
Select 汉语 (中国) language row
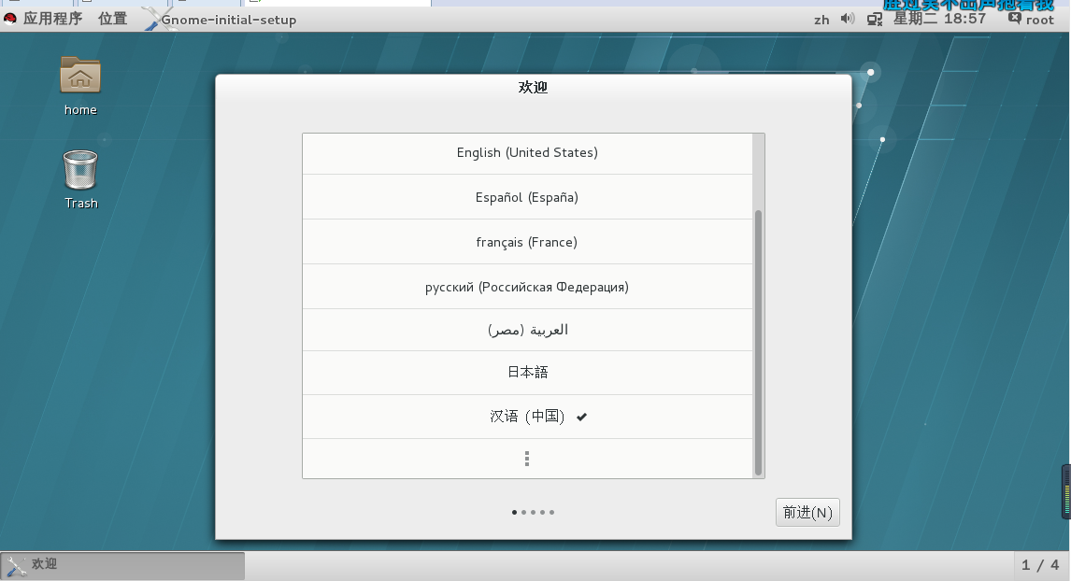pyautogui.click(x=527, y=417)
